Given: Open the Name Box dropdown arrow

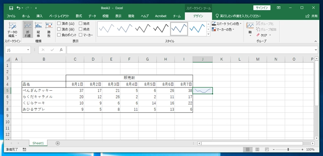Looking at the screenshot, I should (x=28, y=50).
